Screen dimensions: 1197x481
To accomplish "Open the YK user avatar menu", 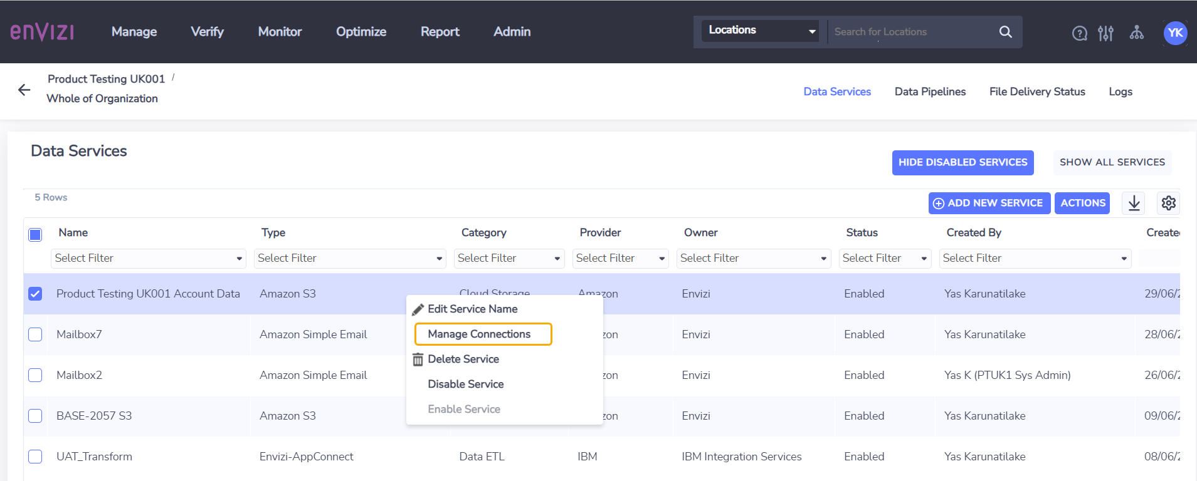I will tap(1175, 33).
